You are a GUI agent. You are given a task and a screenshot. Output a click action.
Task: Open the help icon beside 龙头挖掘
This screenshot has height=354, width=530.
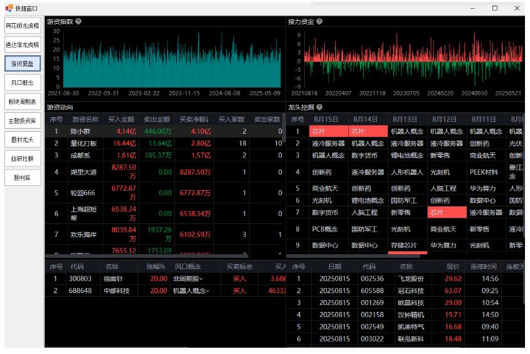(319, 107)
